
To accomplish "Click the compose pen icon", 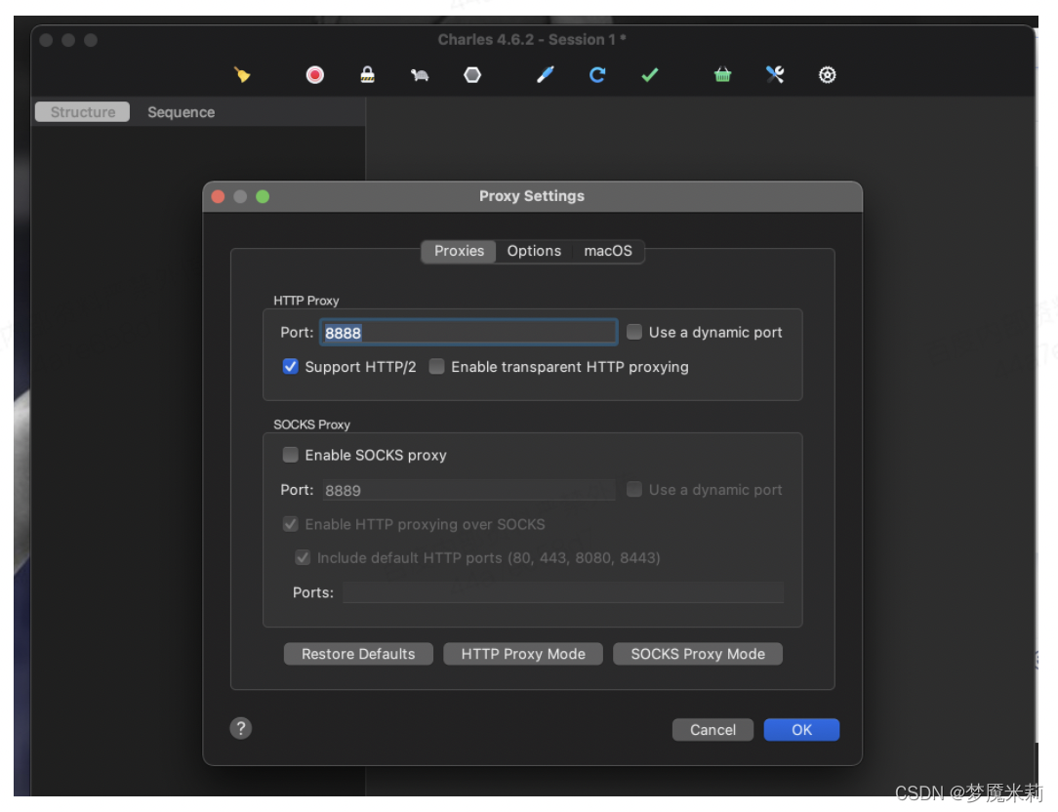I will click(x=546, y=74).
